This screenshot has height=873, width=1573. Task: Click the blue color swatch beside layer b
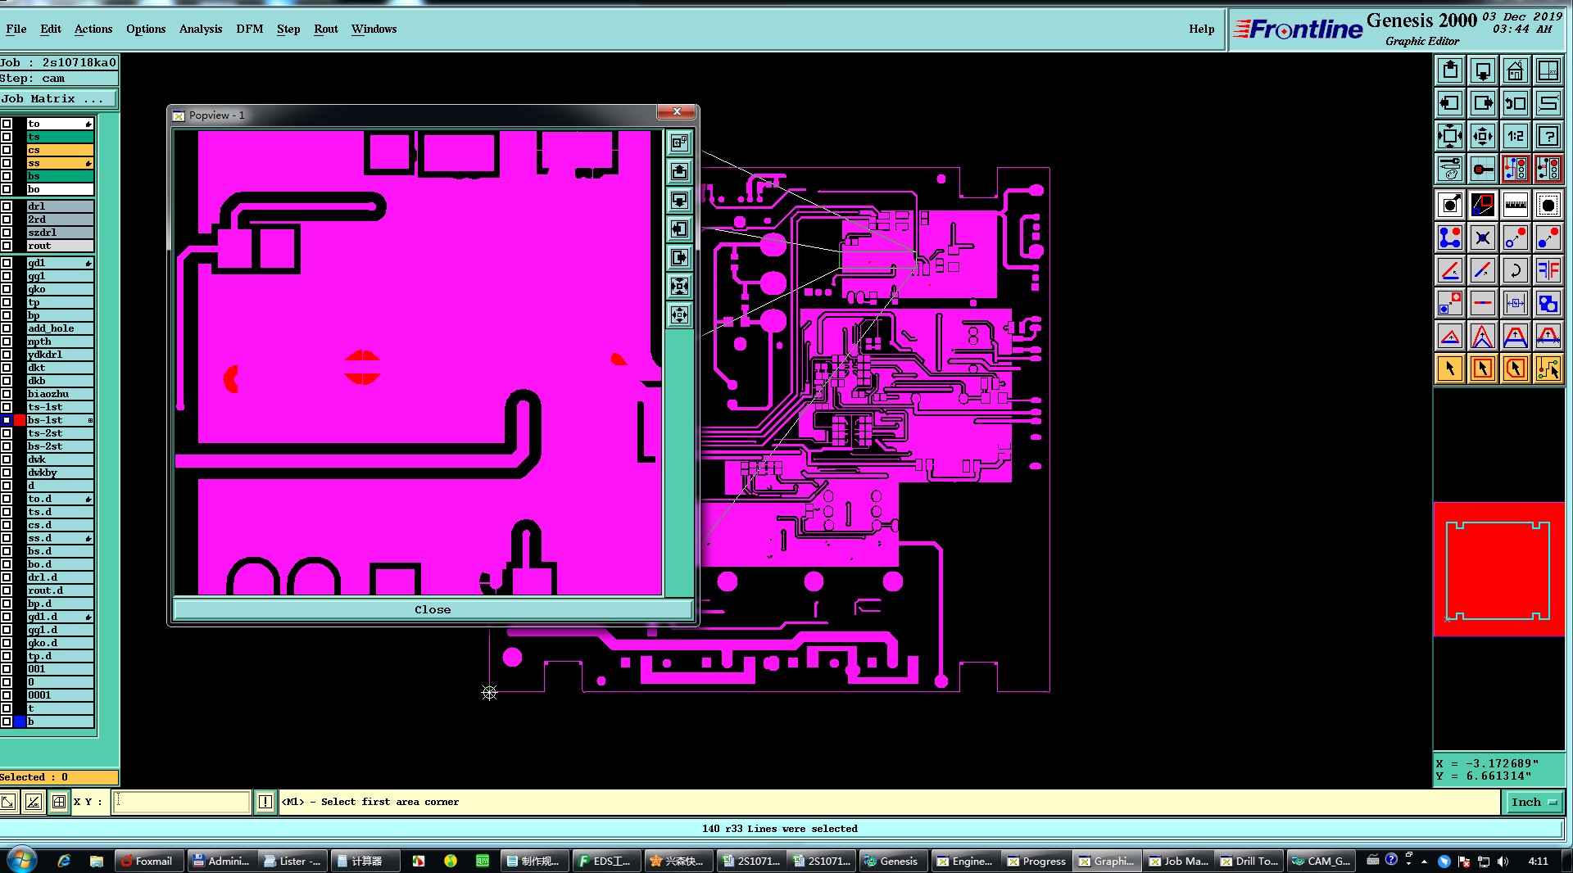tap(20, 721)
